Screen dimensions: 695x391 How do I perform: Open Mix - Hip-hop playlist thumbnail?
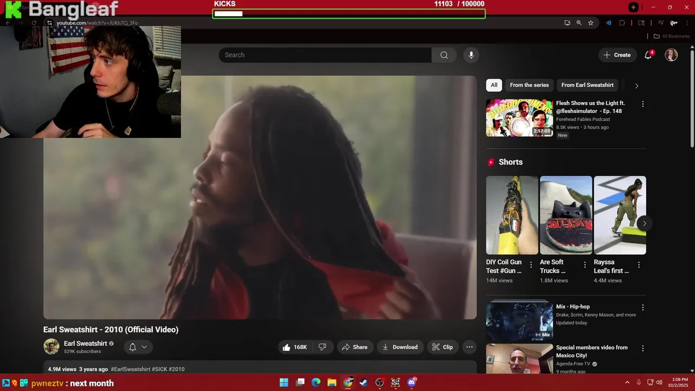(x=520, y=321)
